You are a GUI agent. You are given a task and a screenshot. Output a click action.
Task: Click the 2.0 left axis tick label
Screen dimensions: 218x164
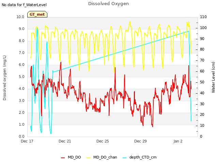(x=21, y=113)
